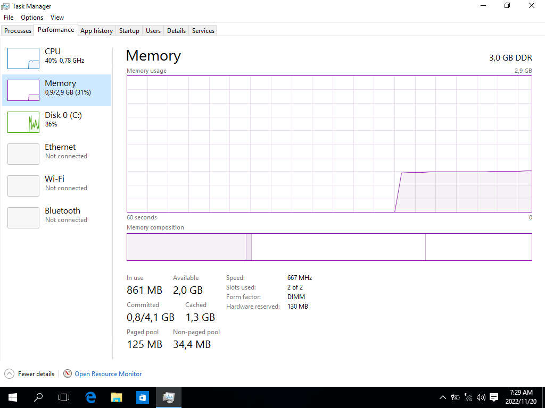
Task: Expand hidden system tray icons
Action: (x=442, y=397)
